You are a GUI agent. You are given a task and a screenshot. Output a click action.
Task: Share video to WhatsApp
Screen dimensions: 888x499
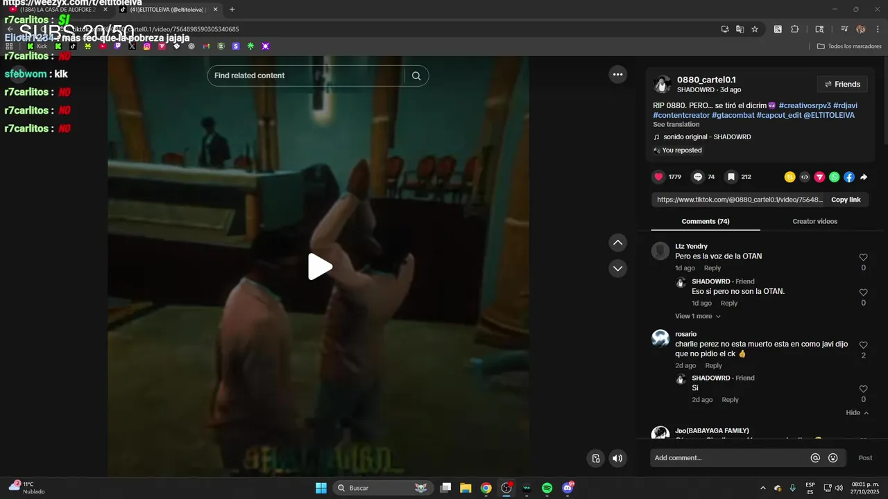coord(834,177)
